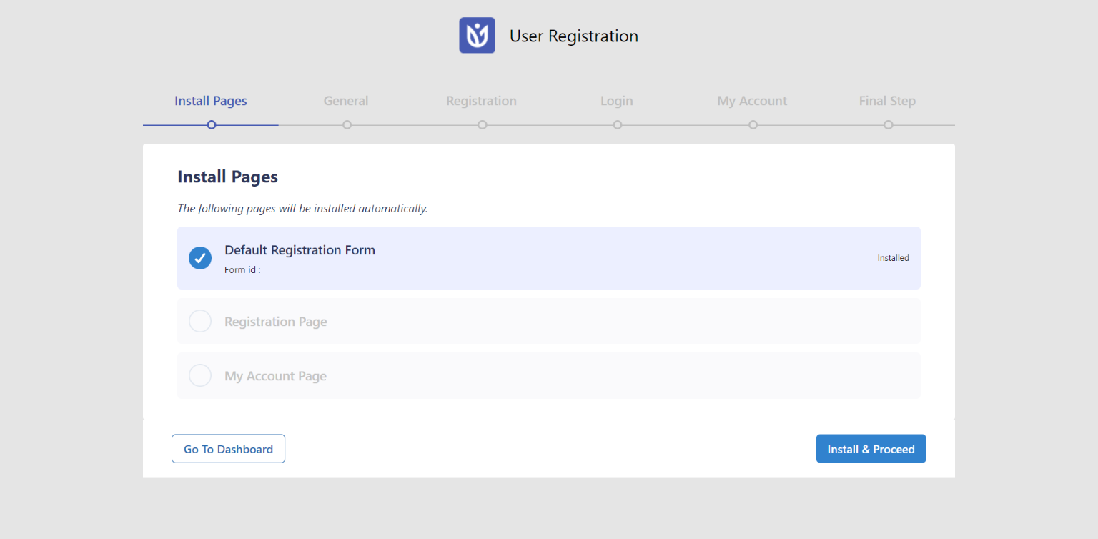
Task: Click the My Account step circle indicator
Action: click(x=753, y=124)
